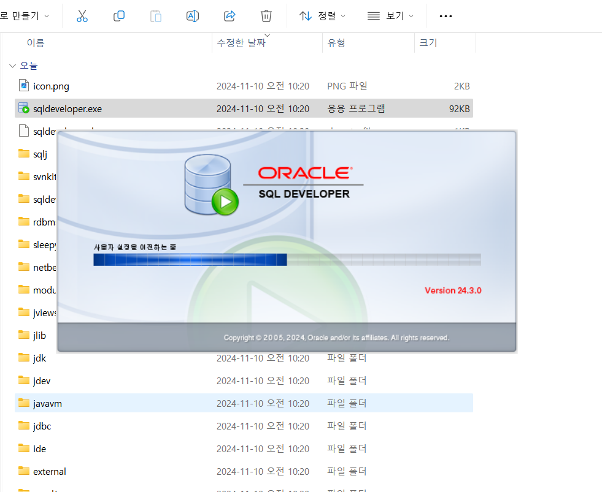602x492 pixels.
Task: Click the jdk folder icon
Action: pyautogui.click(x=24, y=357)
